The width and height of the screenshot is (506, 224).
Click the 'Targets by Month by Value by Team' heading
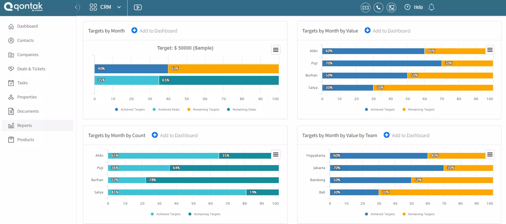click(x=340, y=135)
